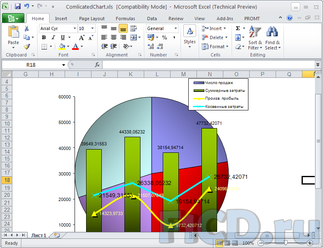
Task: Open the Page Layout tab
Action: click(91, 19)
